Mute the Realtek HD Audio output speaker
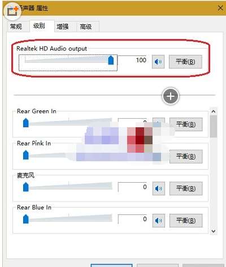 [x=158, y=62]
